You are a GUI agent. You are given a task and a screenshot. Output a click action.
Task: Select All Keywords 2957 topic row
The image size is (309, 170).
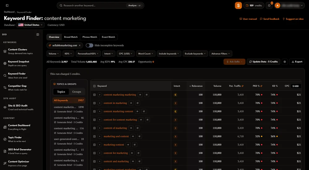(x=69, y=101)
